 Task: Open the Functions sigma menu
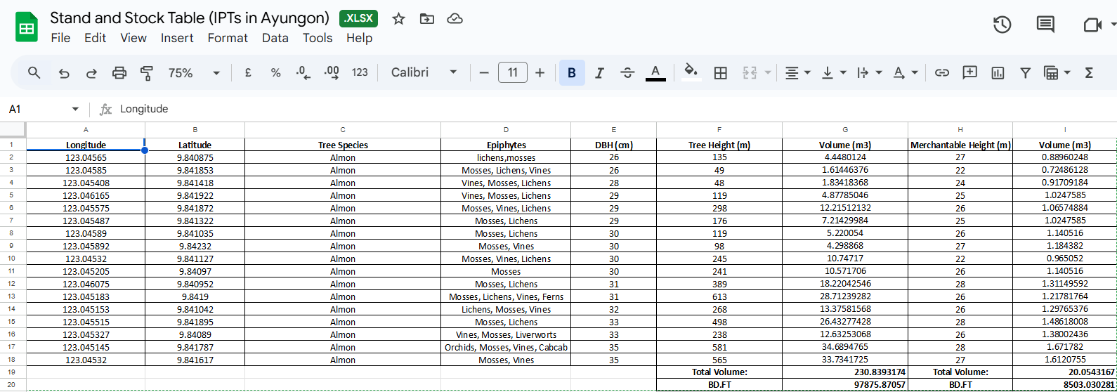(x=1089, y=72)
